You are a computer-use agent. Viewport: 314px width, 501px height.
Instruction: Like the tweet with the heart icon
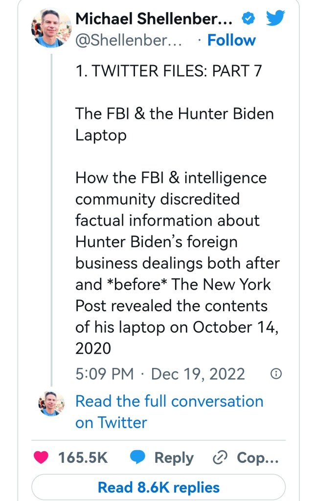[x=42, y=458]
